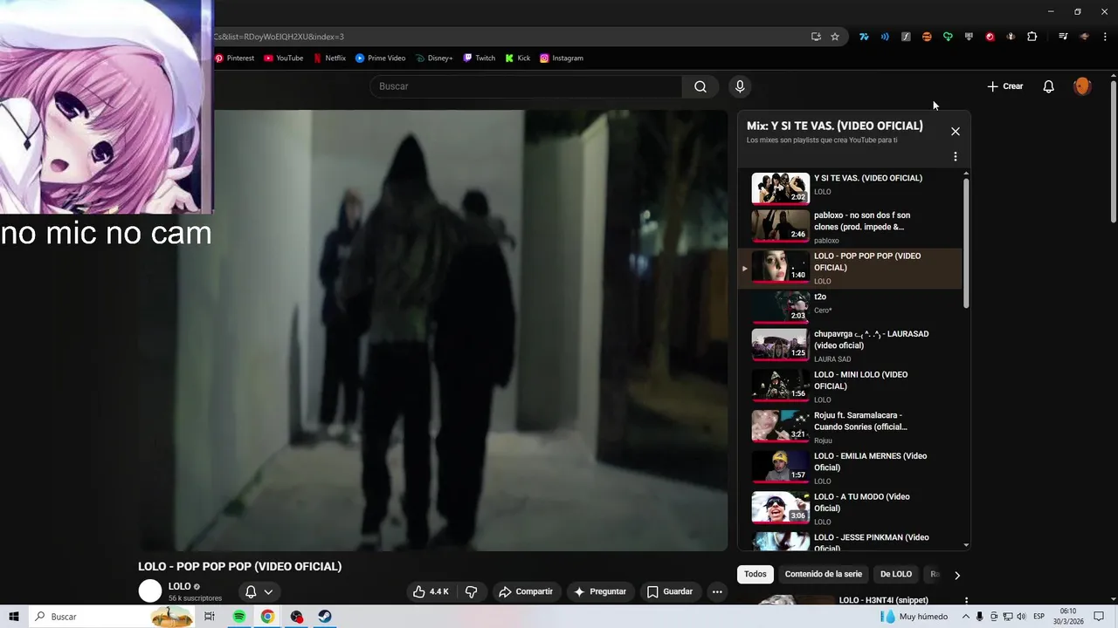
Task: Open more actions ellipsis under video
Action: (x=717, y=591)
